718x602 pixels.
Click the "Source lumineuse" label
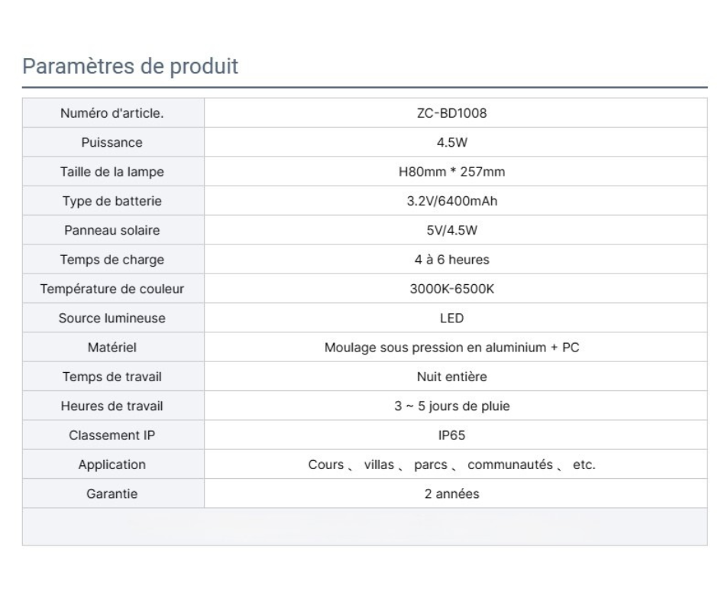point(112,319)
